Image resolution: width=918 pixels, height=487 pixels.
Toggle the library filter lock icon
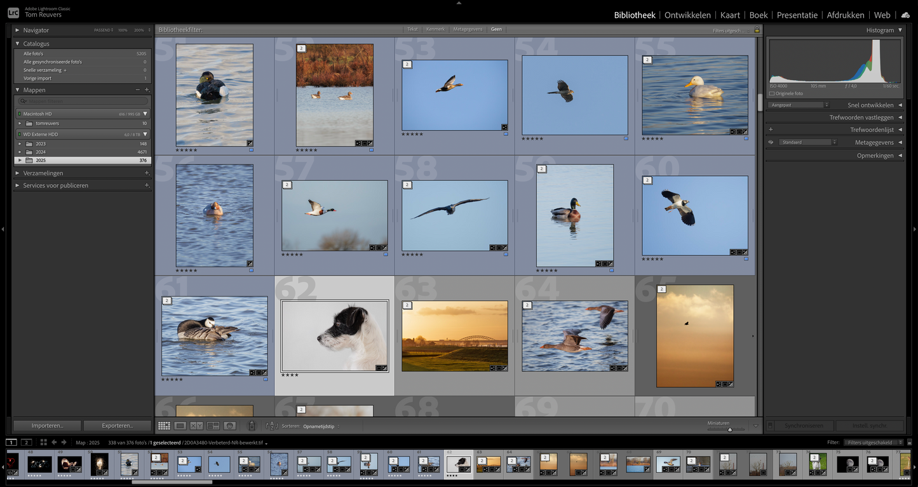pyautogui.click(x=757, y=30)
